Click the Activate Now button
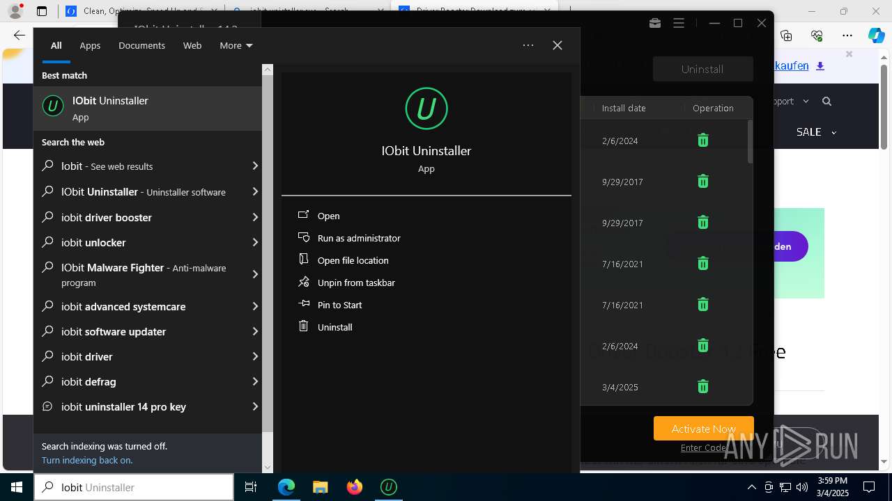This screenshot has height=501, width=892. click(704, 429)
